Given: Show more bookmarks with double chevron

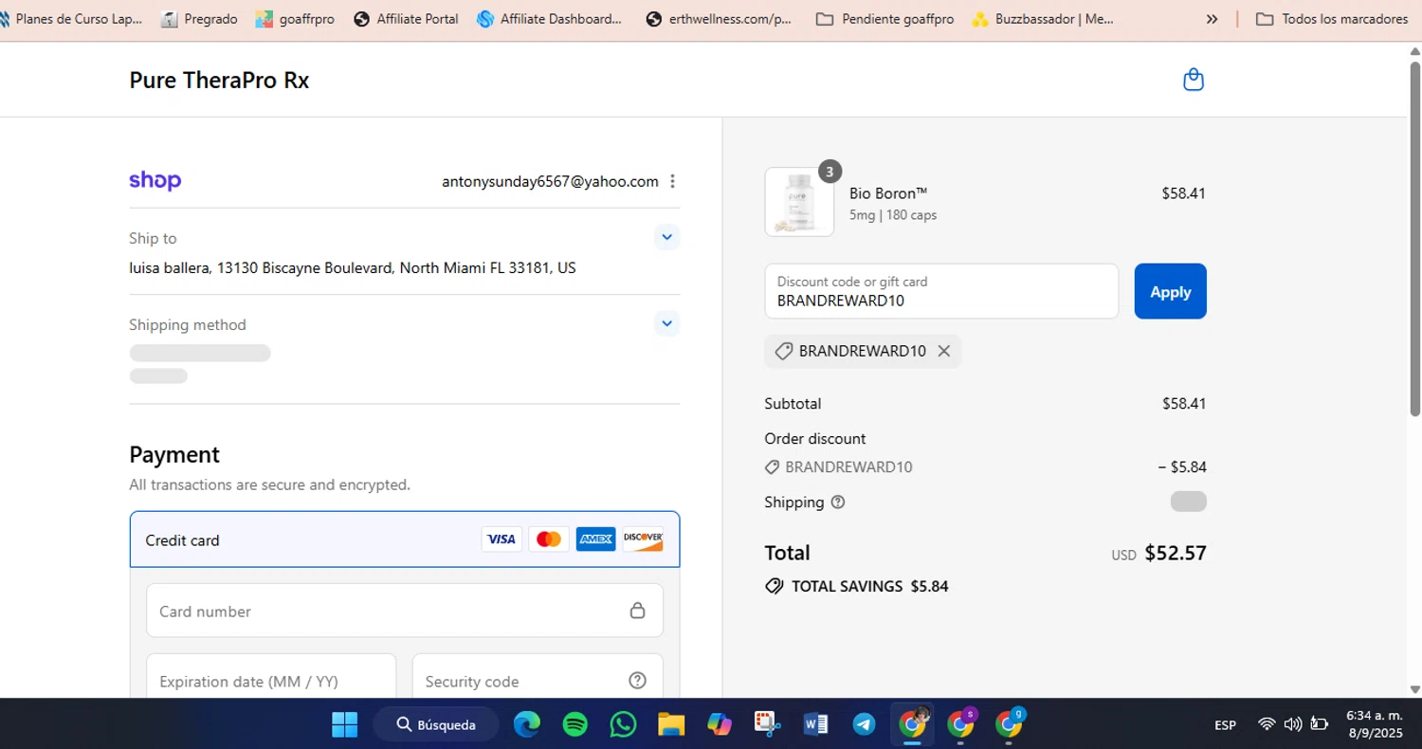Looking at the screenshot, I should coord(1212,19).
